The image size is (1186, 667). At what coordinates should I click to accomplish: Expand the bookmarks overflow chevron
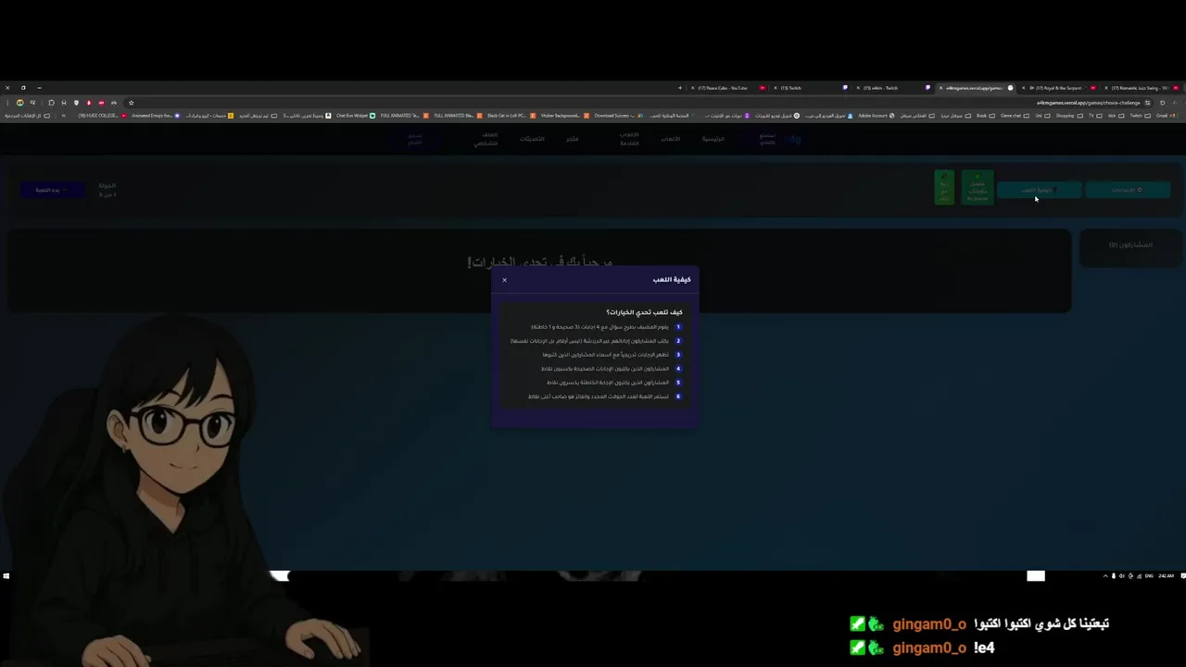coord(63,116)
